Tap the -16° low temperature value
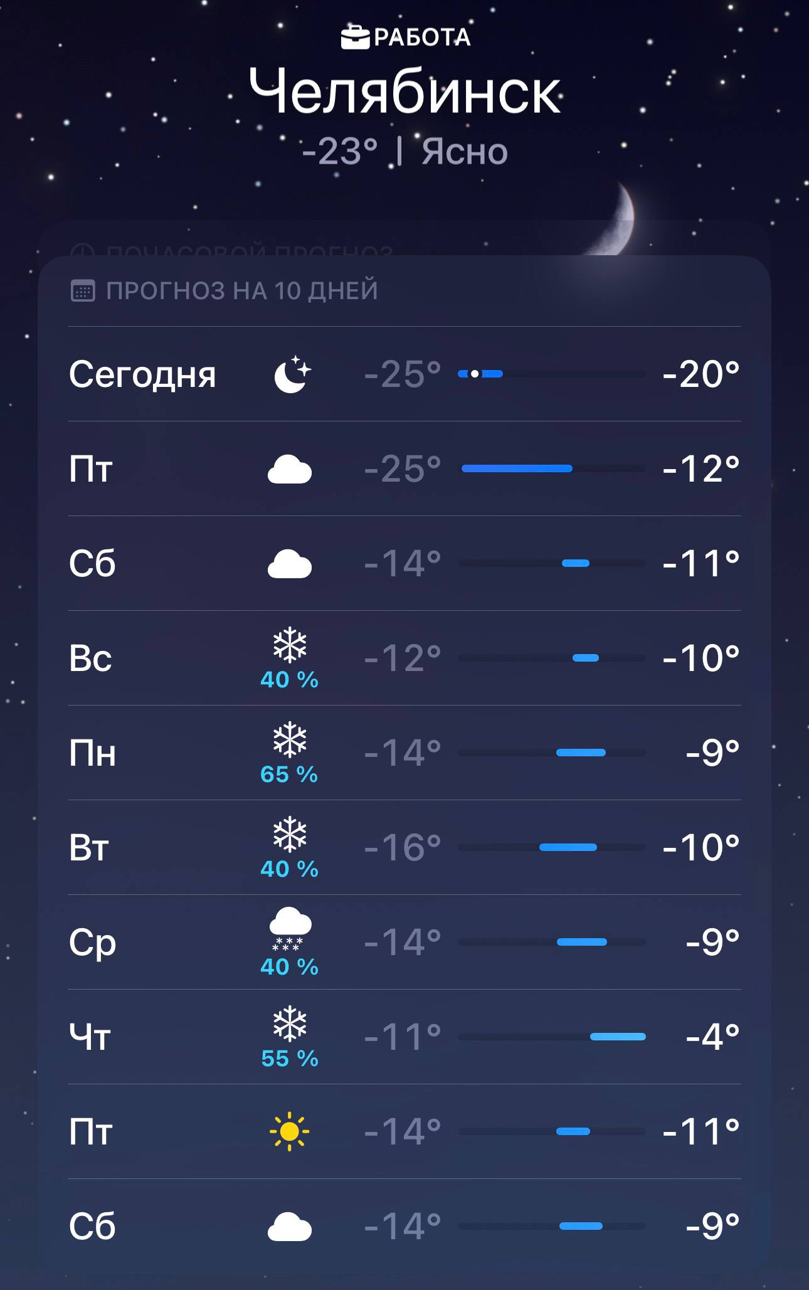Viewport: 809px width, 1290px height. pyautogui.click(x=403, y=847)
